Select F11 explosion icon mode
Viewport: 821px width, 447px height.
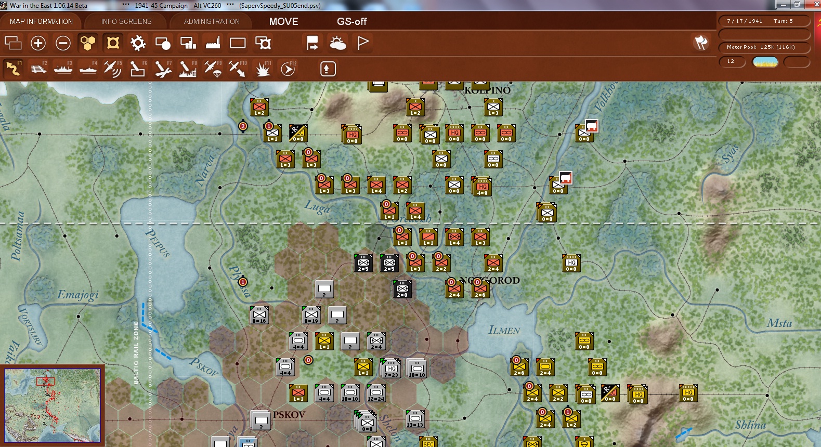(x=263, y=69)
